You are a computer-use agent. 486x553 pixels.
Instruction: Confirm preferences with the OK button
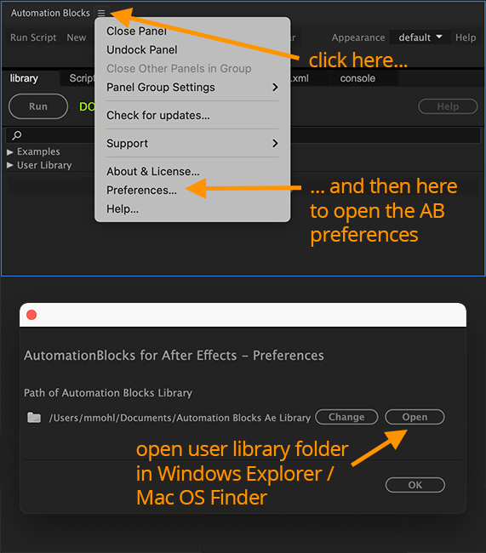point(415,485)
